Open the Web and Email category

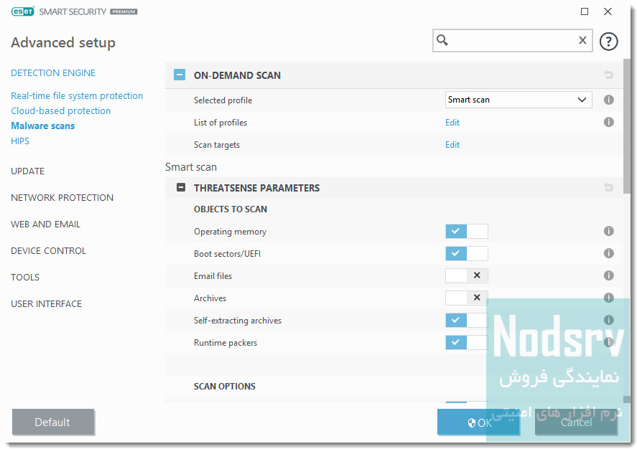tap(45, 225)
